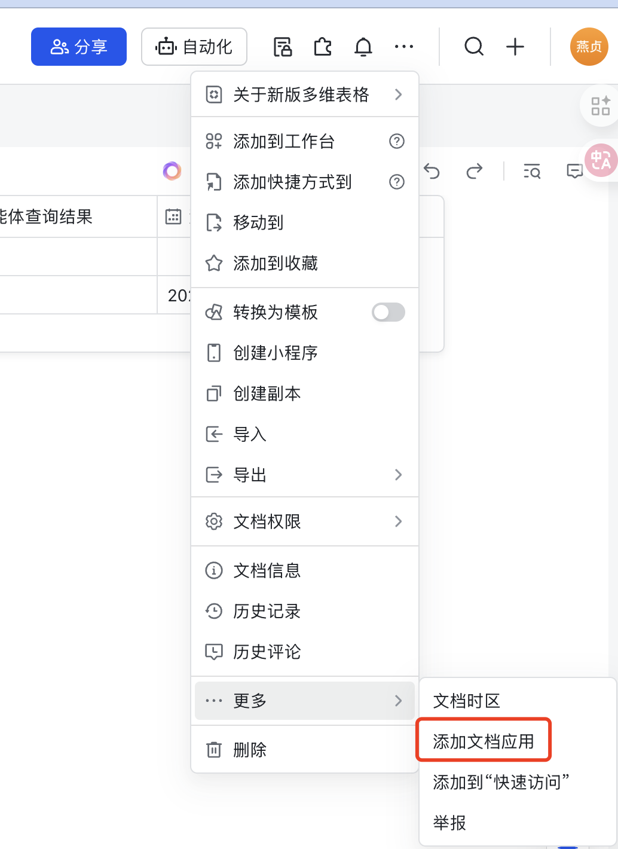Select 创建小程序 menu item
The width and height of the screenshot is (618, 849).
point(305,353)
